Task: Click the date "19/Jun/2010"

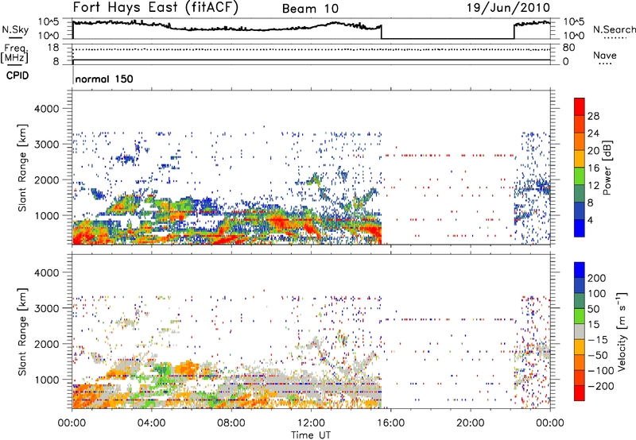Action: (508, 7)
